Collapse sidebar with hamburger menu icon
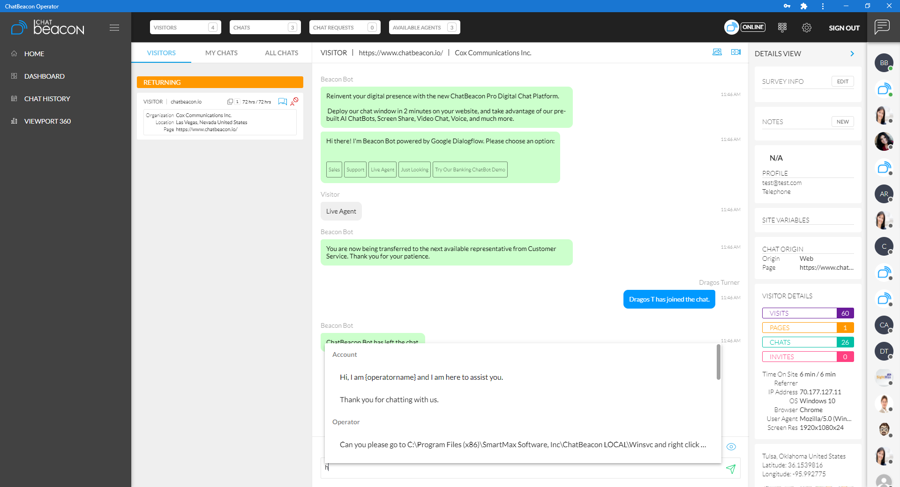This screenshot has width=900, height=487. point(114,28)
